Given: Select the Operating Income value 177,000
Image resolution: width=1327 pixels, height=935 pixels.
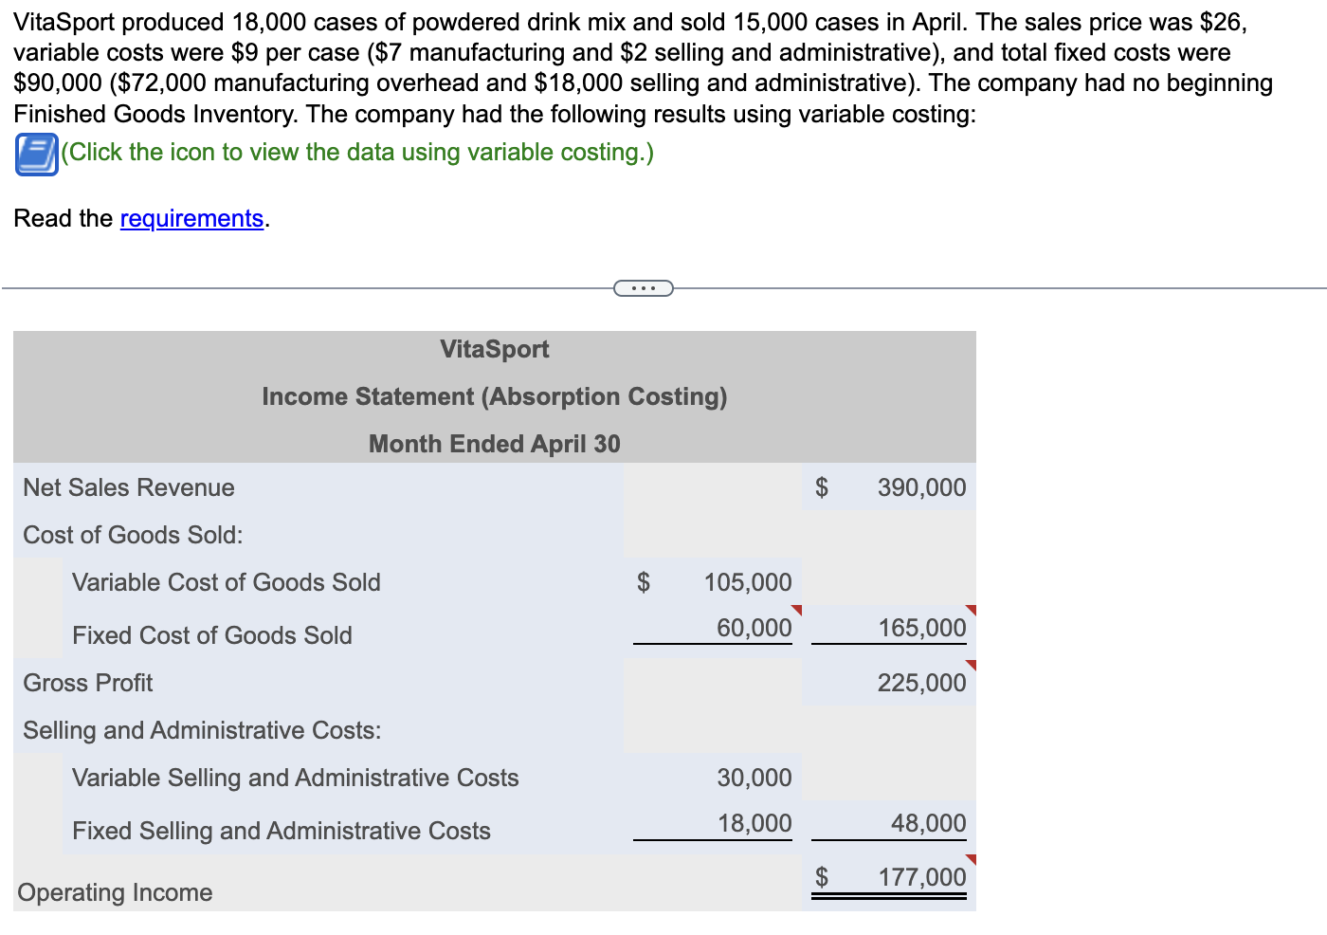Looking at the screenshot, I should (921, 877).
